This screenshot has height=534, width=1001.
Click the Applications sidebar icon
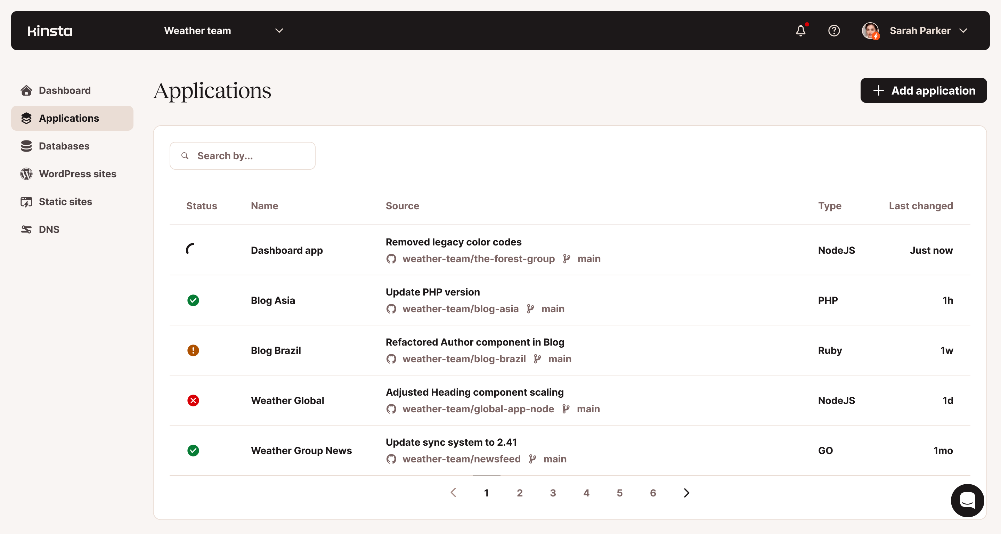26,118
